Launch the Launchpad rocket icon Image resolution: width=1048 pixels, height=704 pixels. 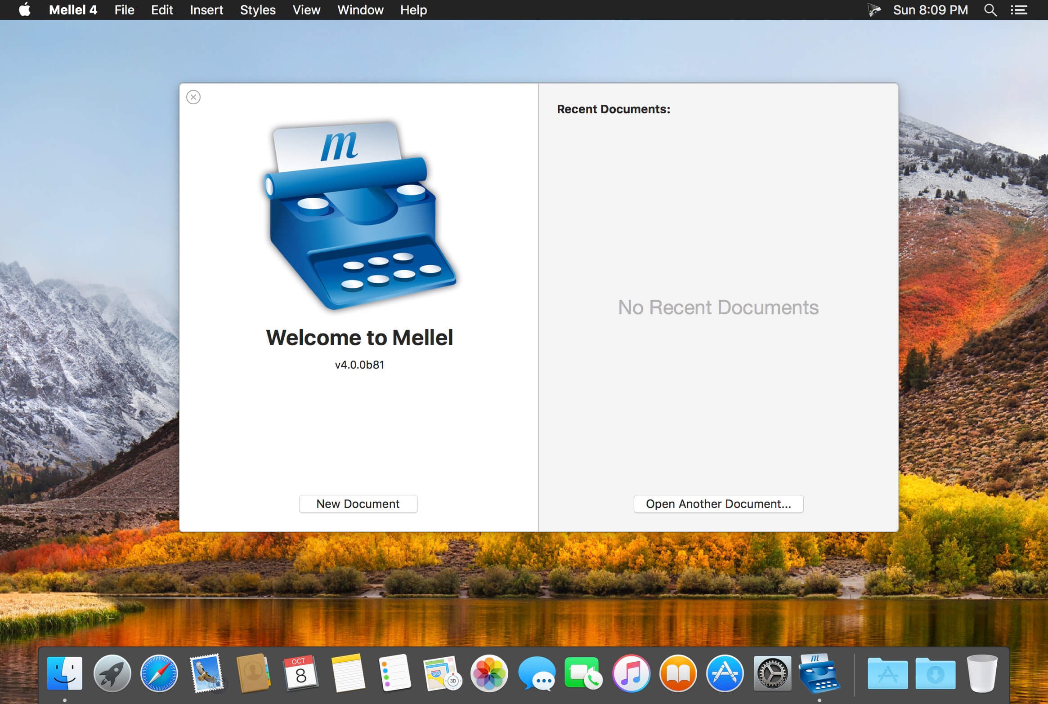coord(112,673)
